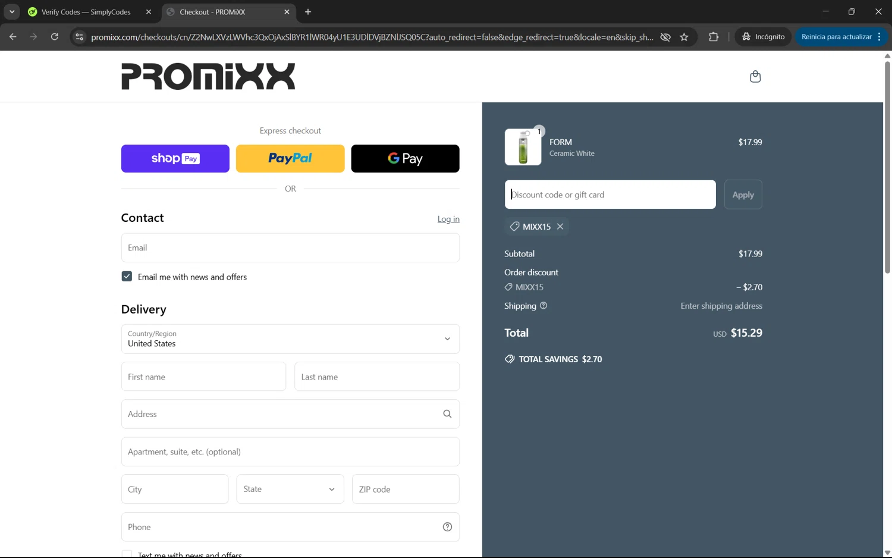Apply the discount code
This screenshot has width=892, height=558.
tap(743, 195)
